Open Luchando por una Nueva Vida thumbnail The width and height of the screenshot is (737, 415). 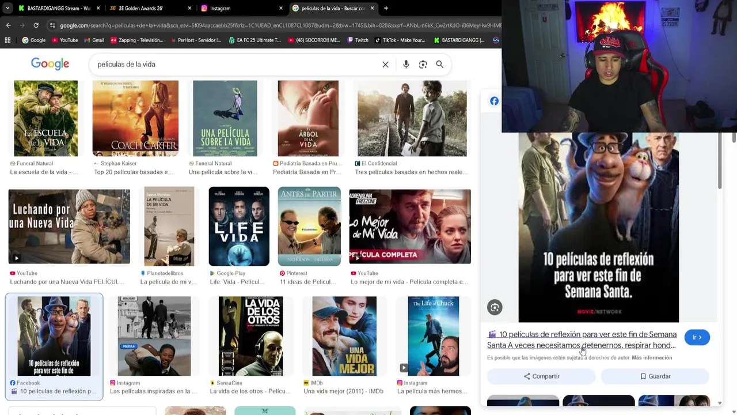point(69,226)
